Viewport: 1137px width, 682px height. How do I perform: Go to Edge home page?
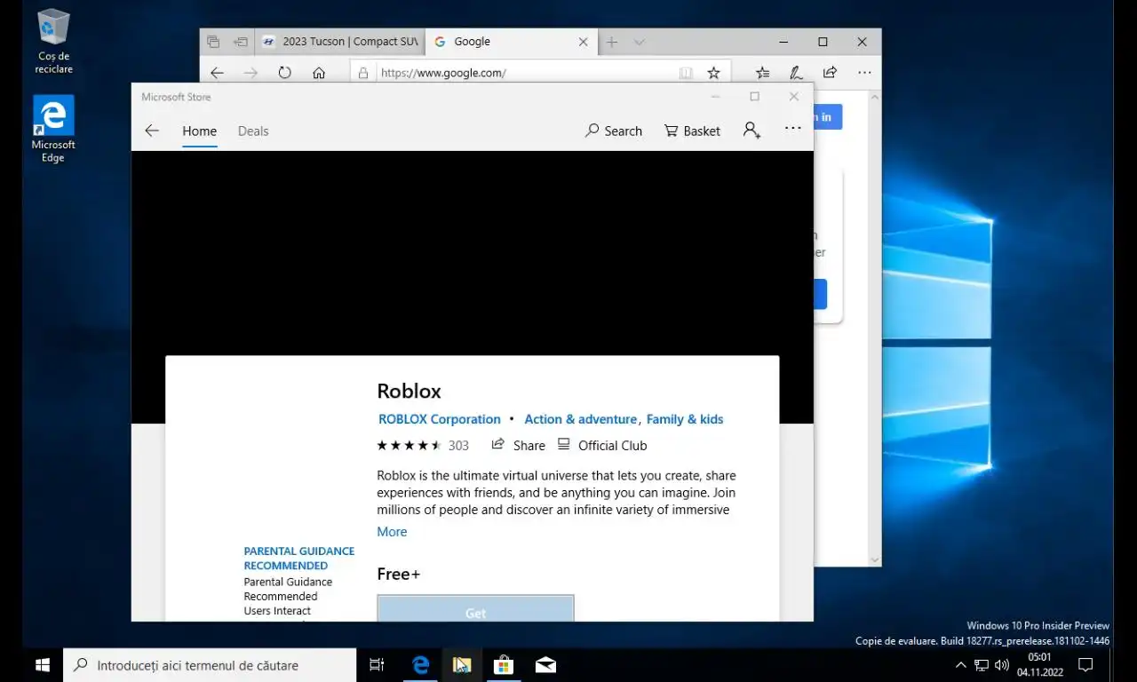coord(319,73)
